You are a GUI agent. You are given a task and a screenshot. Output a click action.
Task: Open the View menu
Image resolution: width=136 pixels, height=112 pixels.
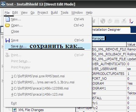(x=24, y=12)
